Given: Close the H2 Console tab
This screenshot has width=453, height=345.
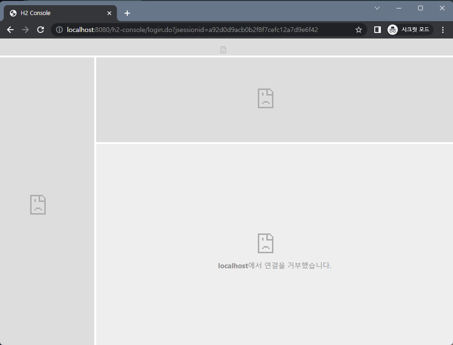Looking at the screenshot, I should (109, 13).
